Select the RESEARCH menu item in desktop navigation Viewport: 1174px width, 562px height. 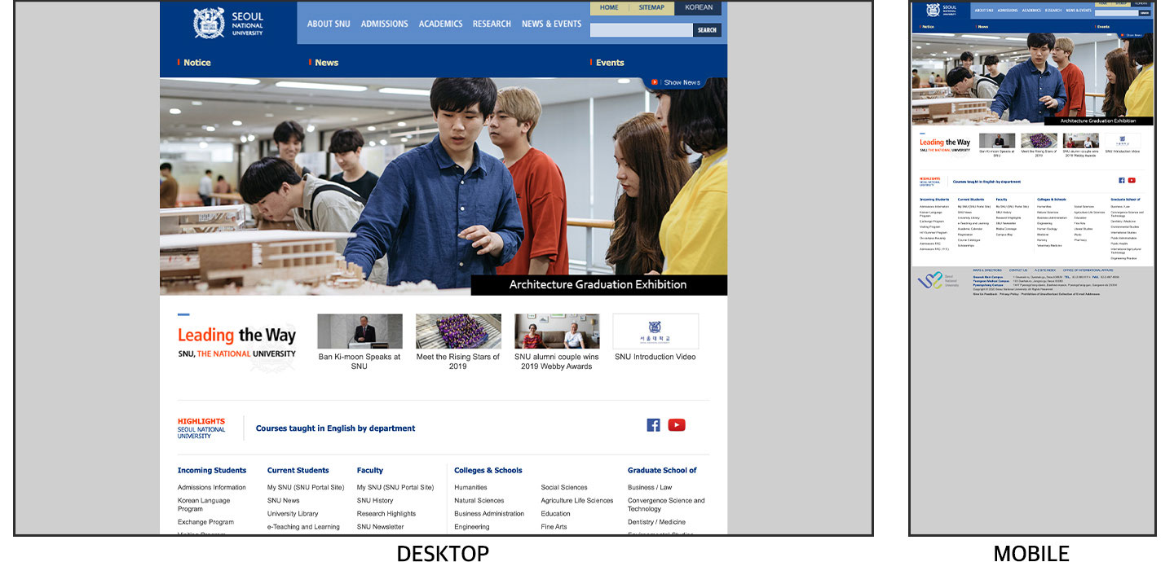coord(492,24)
